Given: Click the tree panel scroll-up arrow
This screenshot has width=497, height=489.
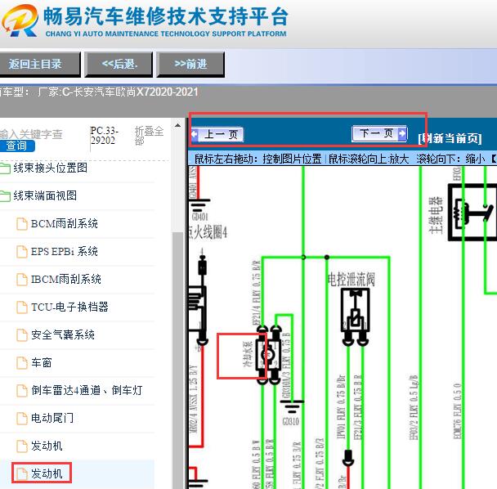Looking at the screenshot, I should pos(178,126).
